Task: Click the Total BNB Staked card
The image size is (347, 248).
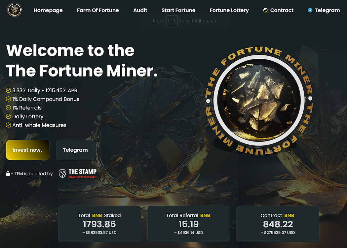Action: click(99, 224)
